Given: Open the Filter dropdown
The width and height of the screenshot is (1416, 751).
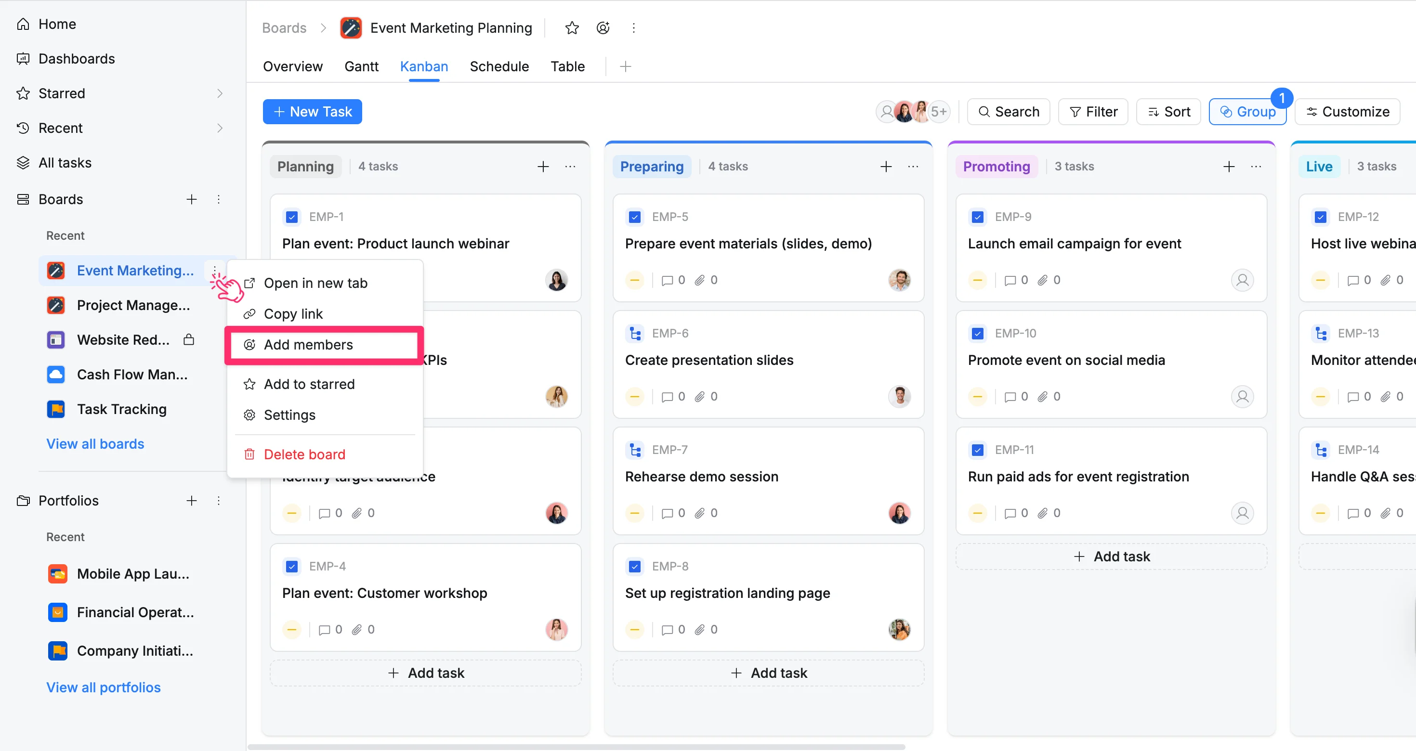Looking at the screenshot, I should point(1093,112).
